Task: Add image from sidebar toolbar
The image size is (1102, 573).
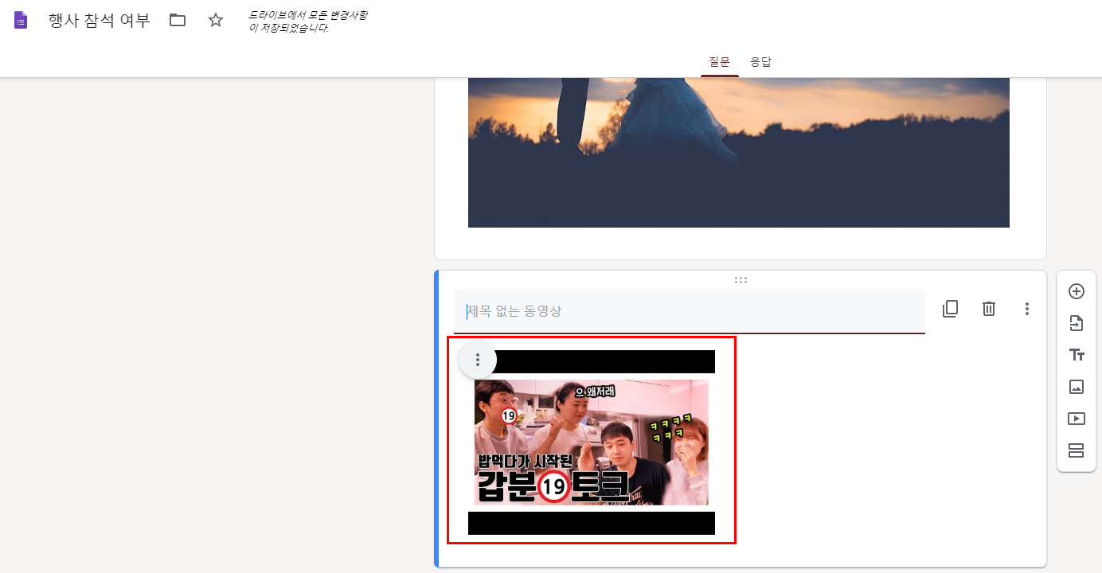Action: click(1077, 387)
